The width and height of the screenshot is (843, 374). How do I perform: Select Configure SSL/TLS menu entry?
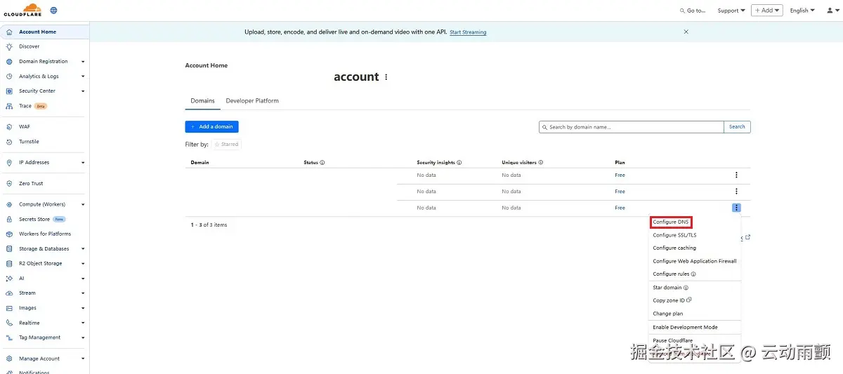click(x=674, y=235)
